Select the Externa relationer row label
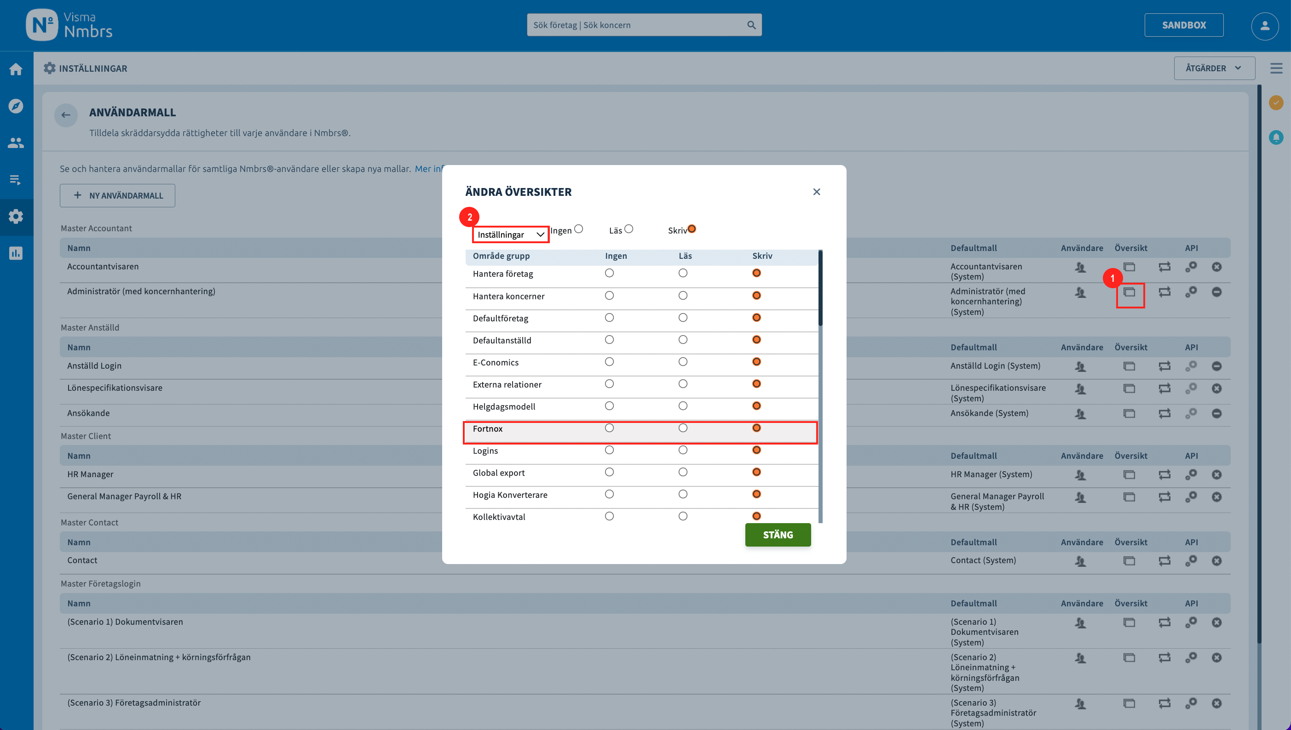Image resolution: width=1291 pixels, height=730 pixels. click(x=507, y=385)
